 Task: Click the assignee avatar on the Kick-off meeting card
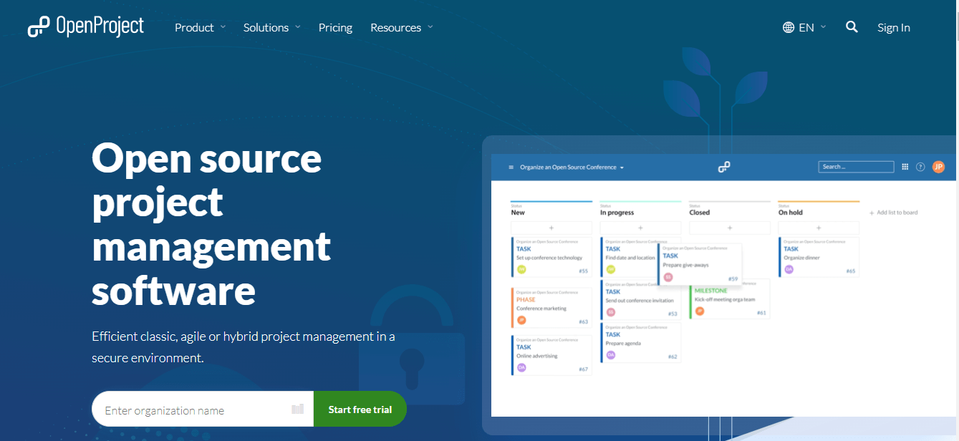pyautogui.click(x=700, y=311)
